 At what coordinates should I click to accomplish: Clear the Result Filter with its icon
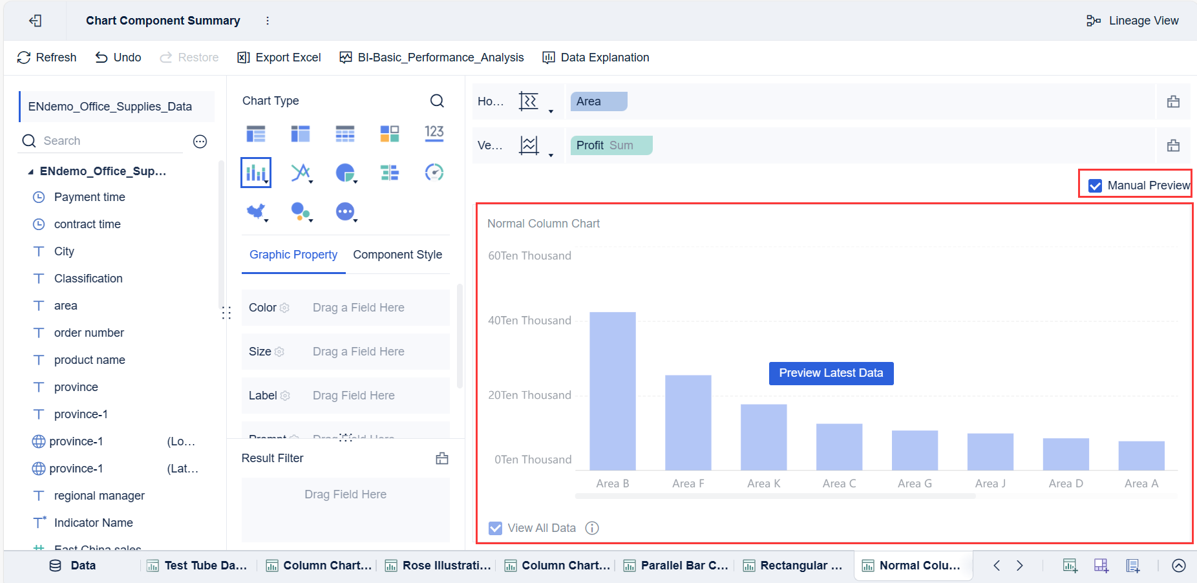tap(442, 458)
